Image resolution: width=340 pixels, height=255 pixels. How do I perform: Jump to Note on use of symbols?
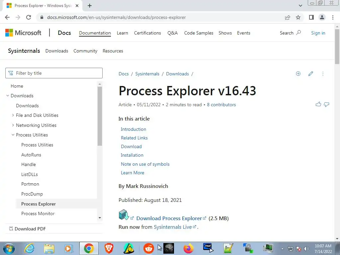click(145, 164)
